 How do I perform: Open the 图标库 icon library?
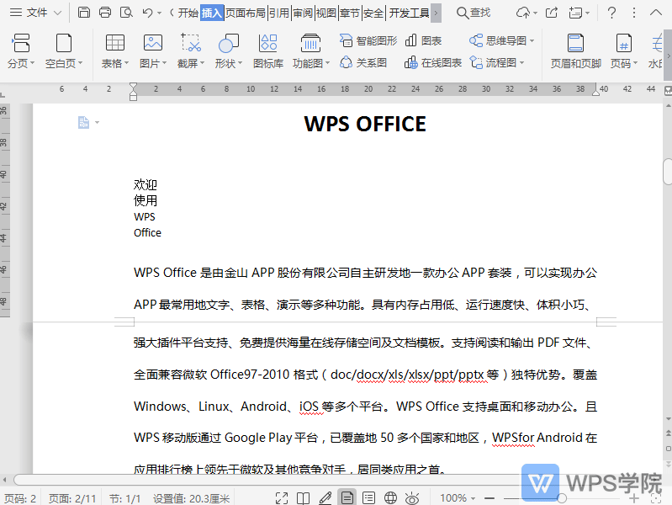[x=268, y=51]
